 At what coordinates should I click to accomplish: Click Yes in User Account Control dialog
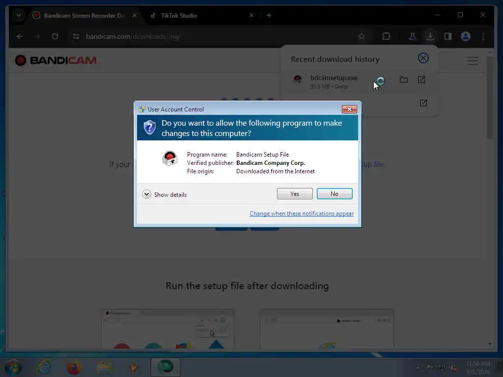click(x=295, y=193)
